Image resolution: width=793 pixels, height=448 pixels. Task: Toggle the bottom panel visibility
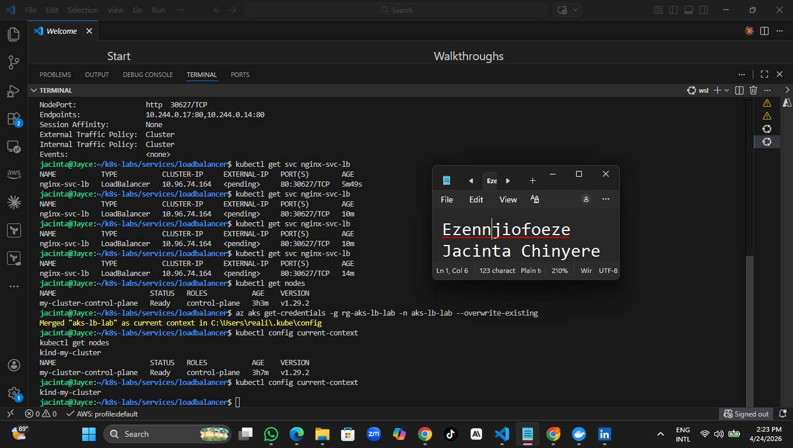pyautogui.click(x=689, y=10)
